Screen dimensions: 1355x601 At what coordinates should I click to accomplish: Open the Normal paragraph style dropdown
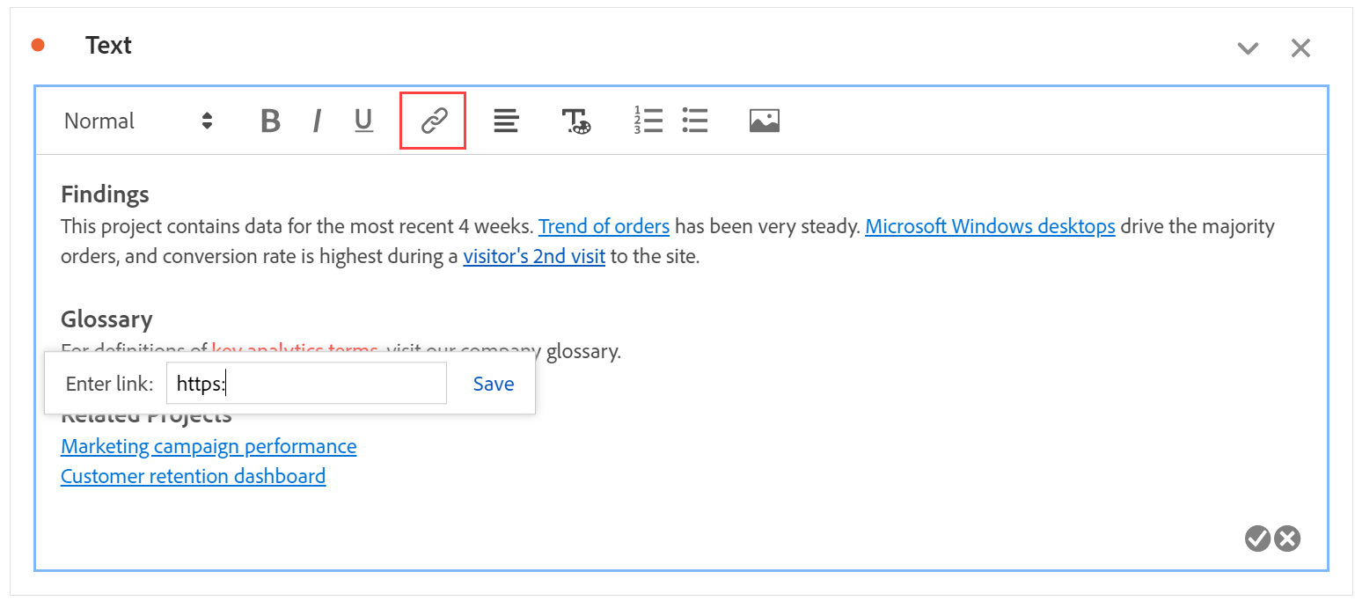click(138, 121)
